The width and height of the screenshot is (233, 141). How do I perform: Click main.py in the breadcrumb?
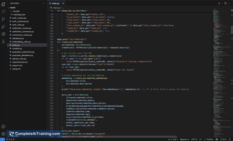57,8
